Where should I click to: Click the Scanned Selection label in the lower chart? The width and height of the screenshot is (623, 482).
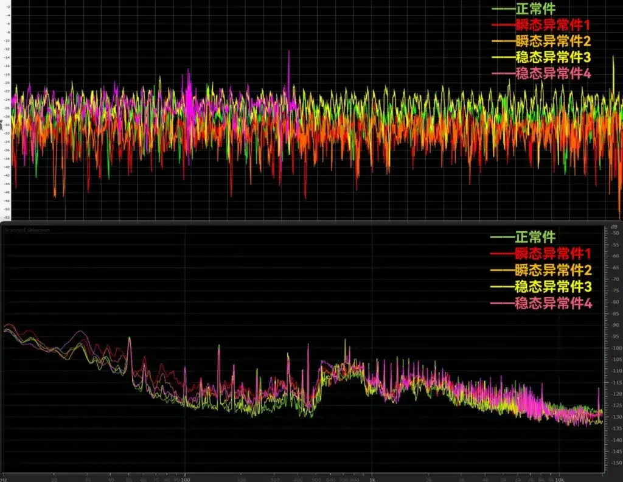pos(27,229)
